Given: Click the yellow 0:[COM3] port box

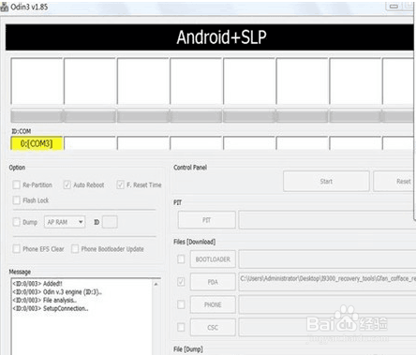Looking at the screenshot, I should [x=37, y=143].
